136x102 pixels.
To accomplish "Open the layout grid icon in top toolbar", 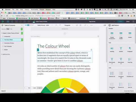I will pyautogui.click(x=16, y=22).
